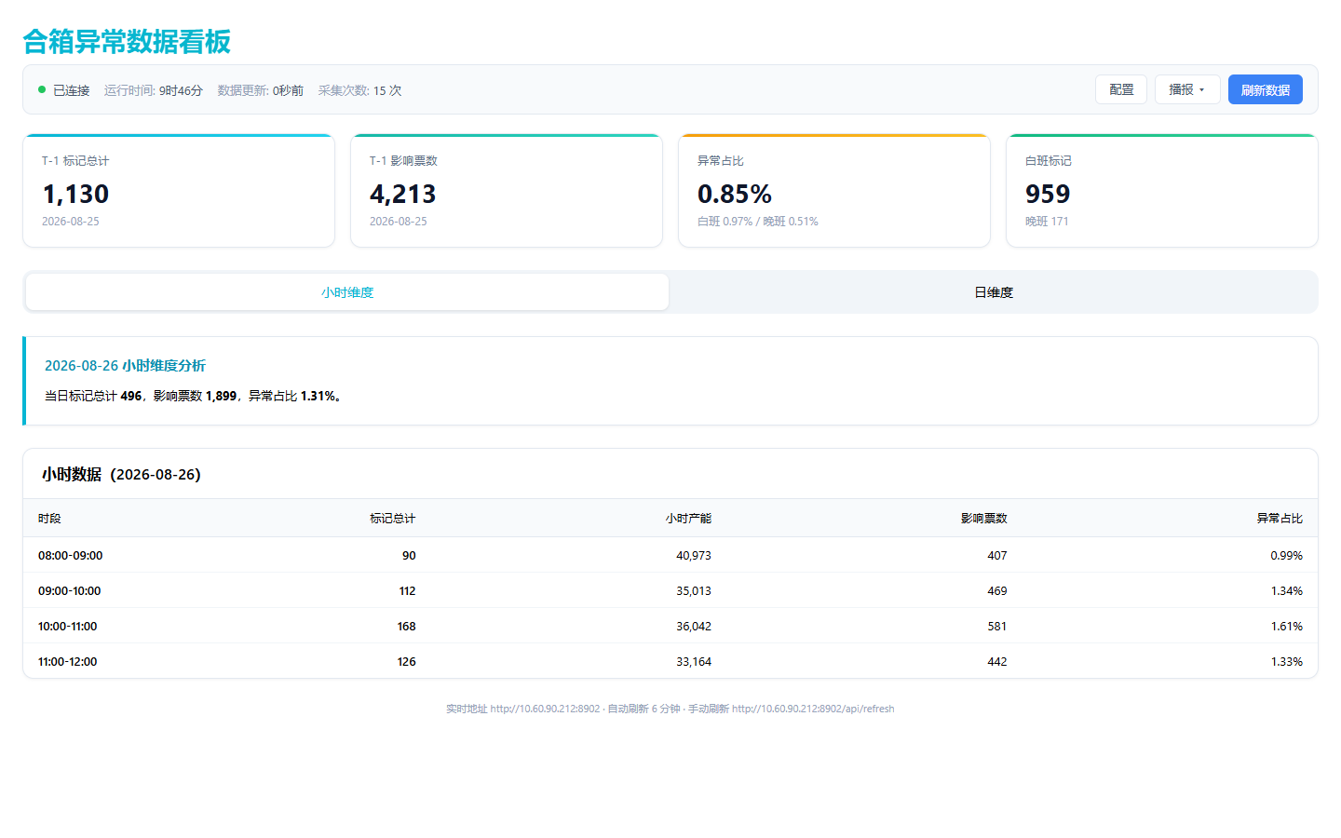This screenshot has height=838, width=1341.
Task: Click the 标记总计 column header
Action: click(x=393, y=519)
